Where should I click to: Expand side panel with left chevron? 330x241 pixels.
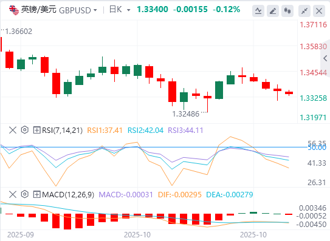(326, 58)
